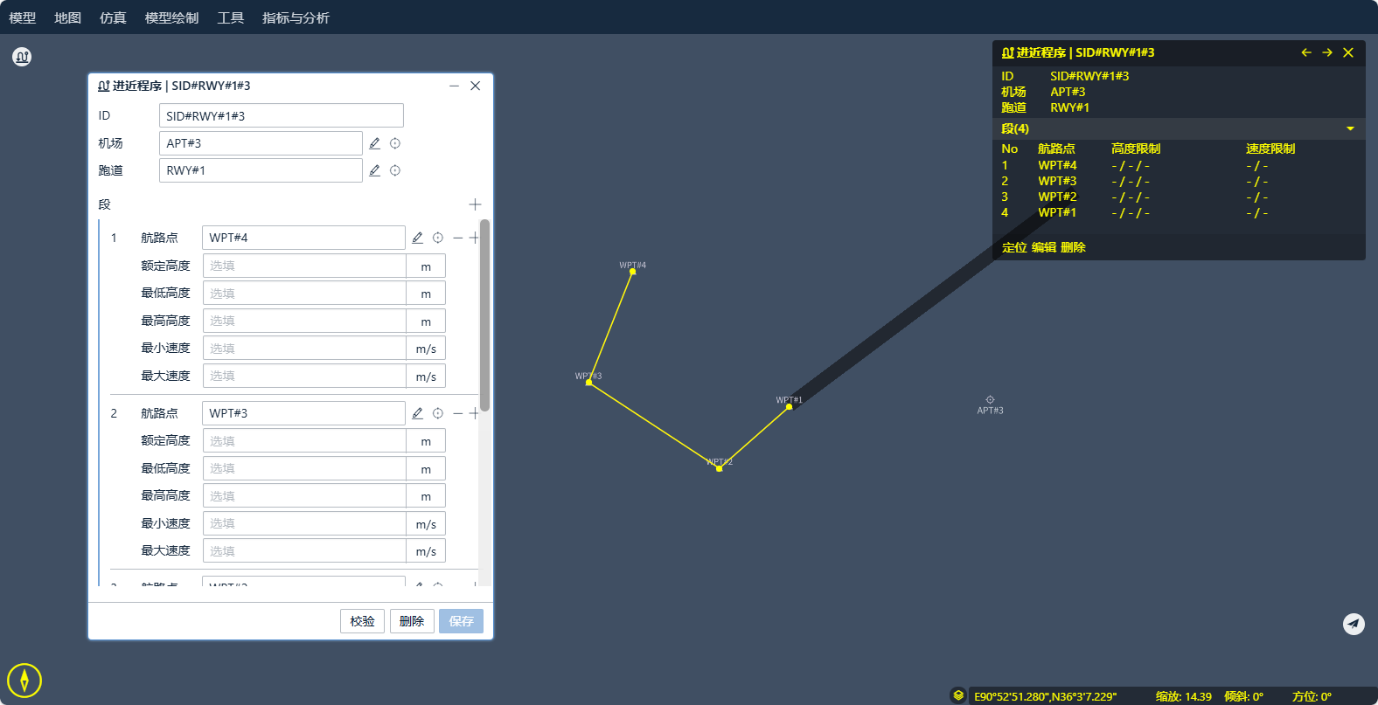This screenshot has height=705, width=1378.
Task: Click the 编辑 link in the info panel
Action: pyautogui.click(x=1044, y=247)
